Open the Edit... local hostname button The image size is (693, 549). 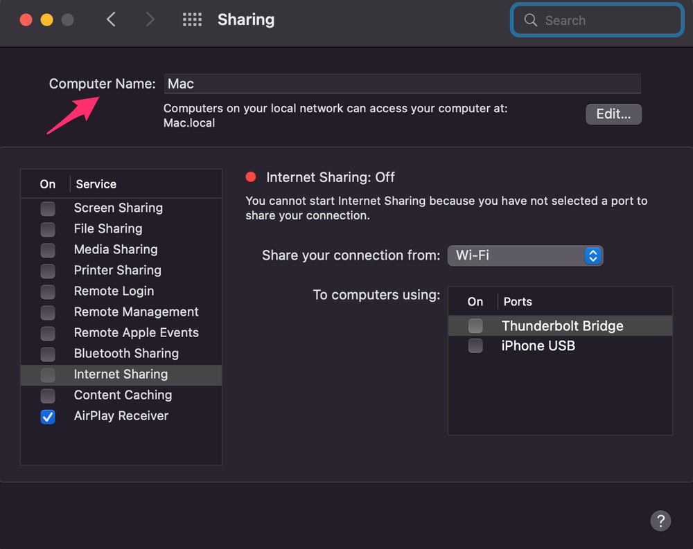(613, 114)
